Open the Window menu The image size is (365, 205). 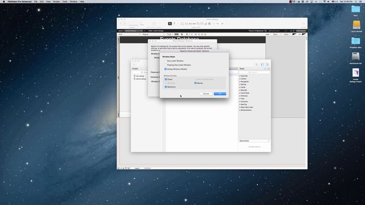[74, 1]
